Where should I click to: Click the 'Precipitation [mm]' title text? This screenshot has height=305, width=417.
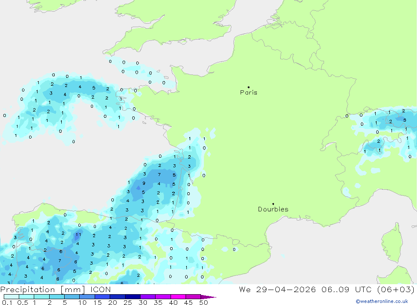coord(43,290)
